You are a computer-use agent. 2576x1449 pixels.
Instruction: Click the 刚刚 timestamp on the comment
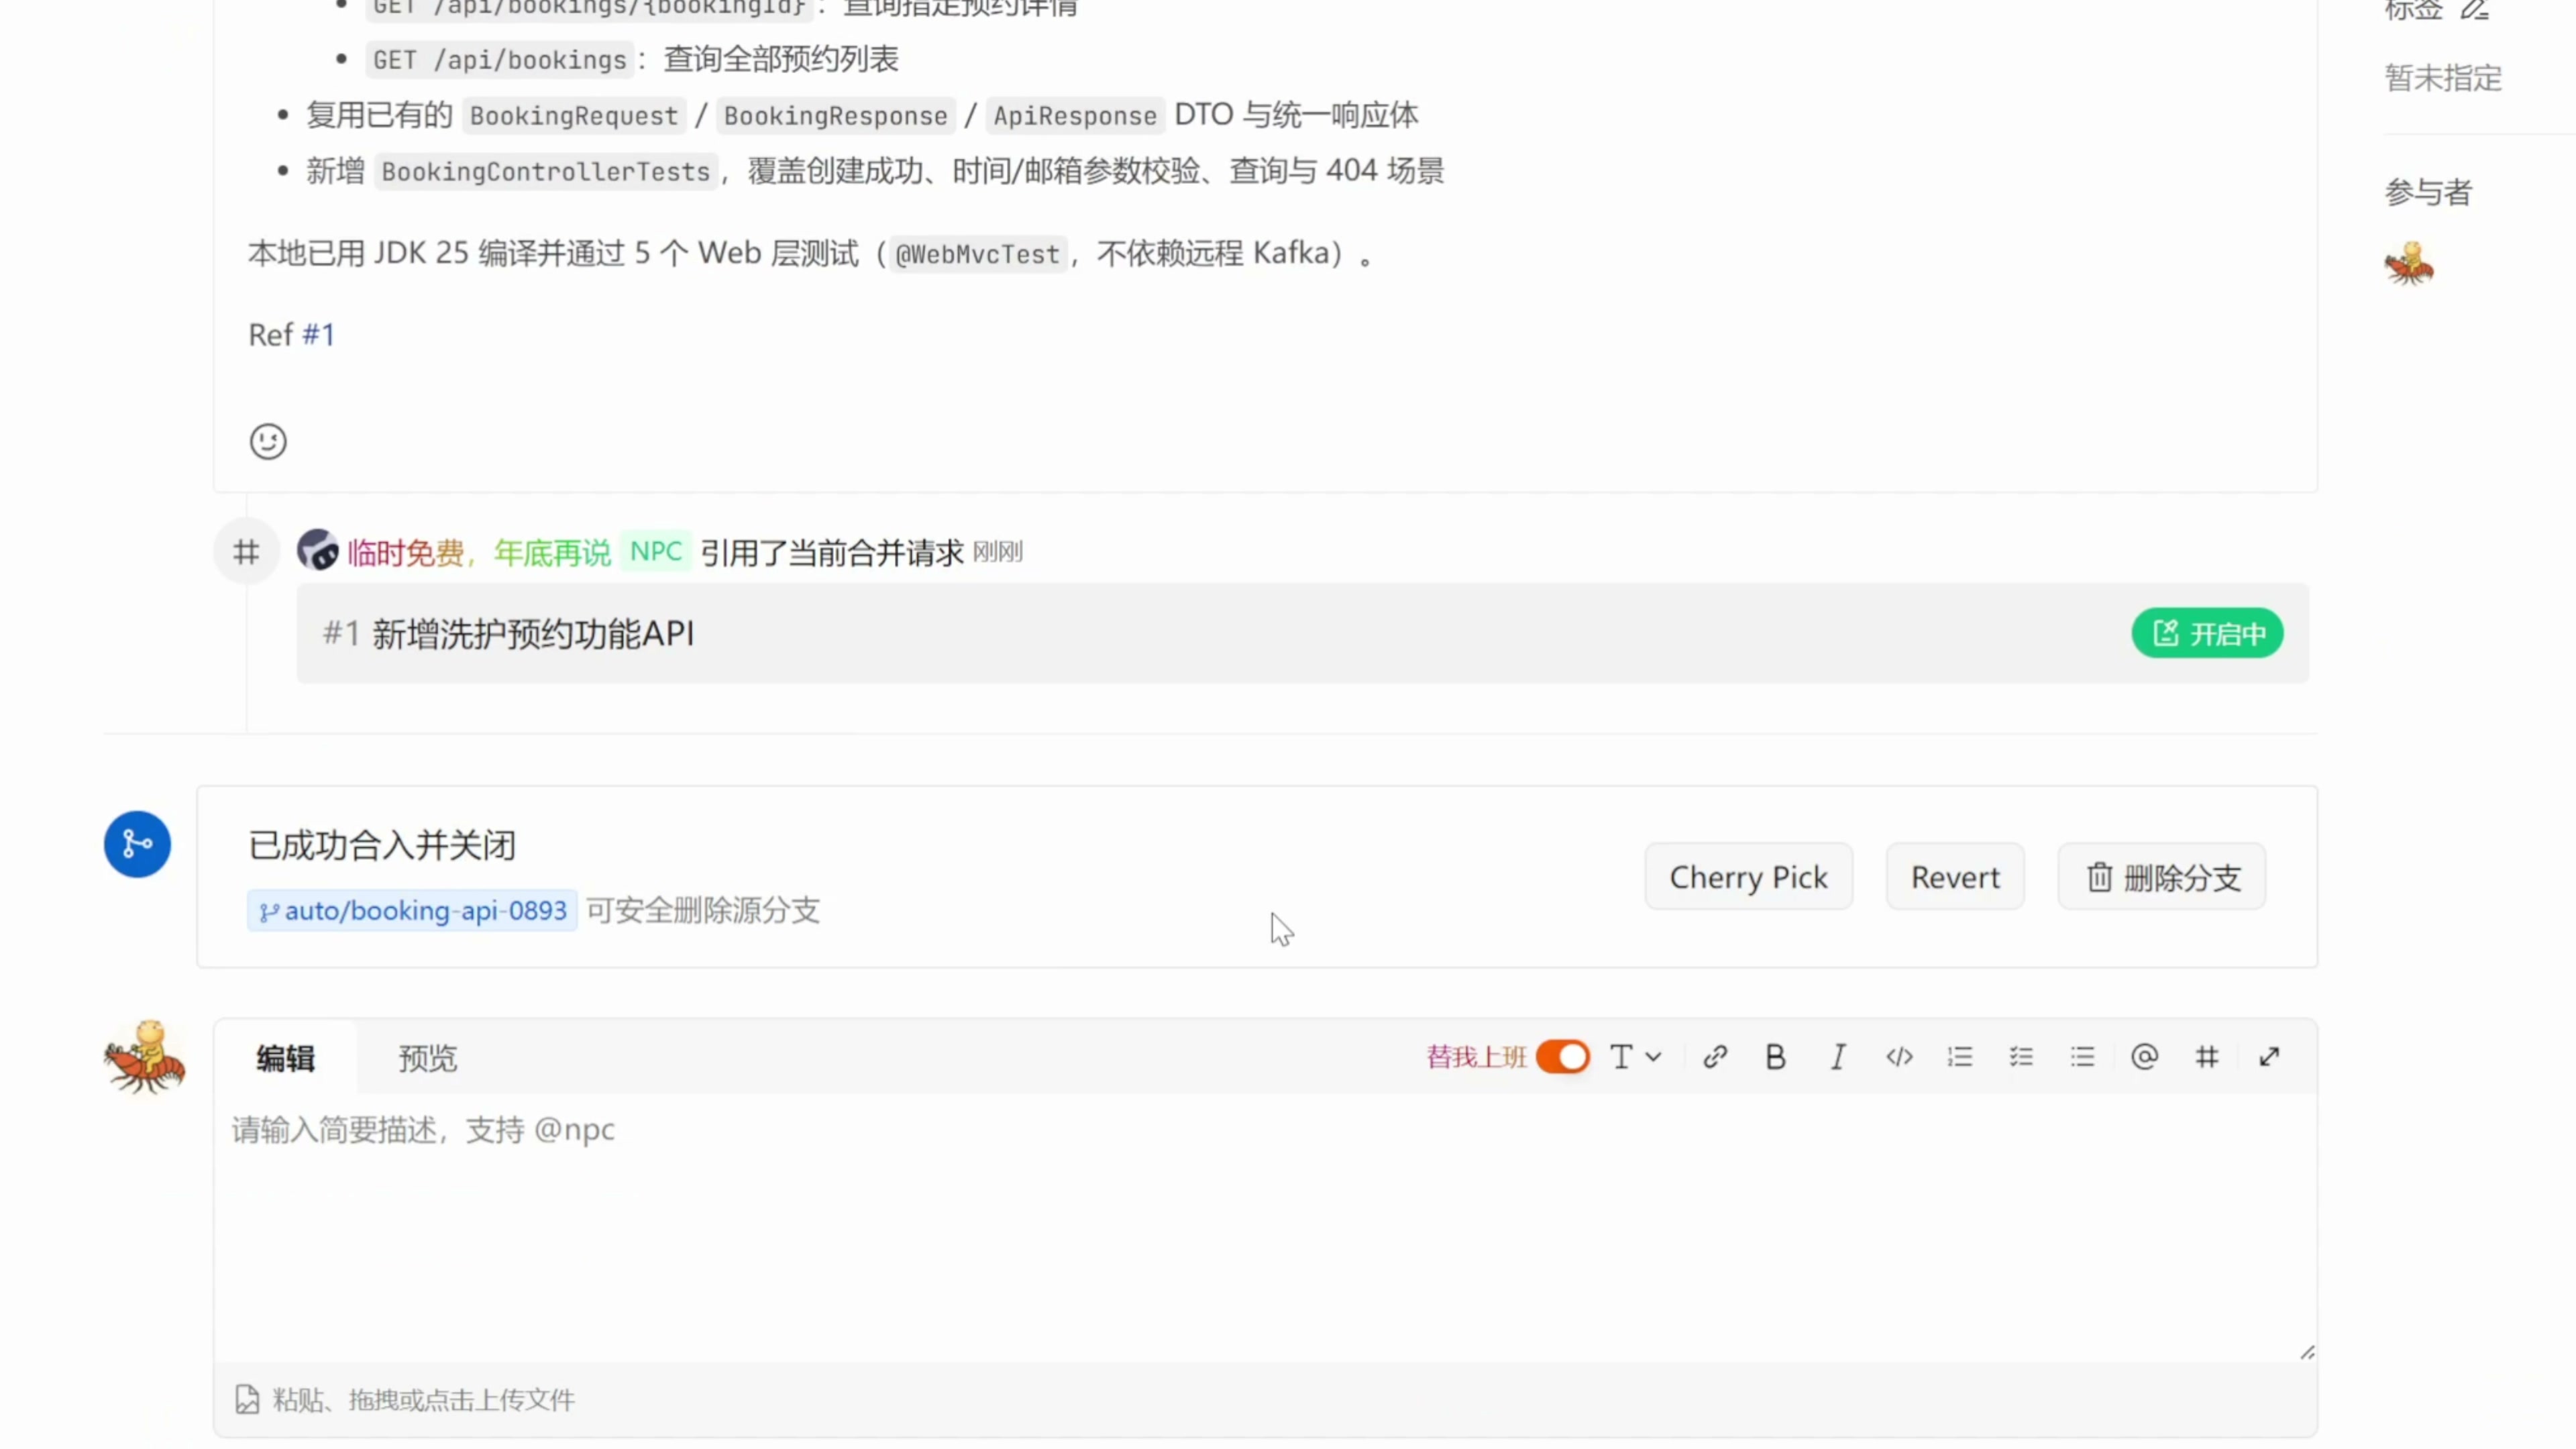[998, 552]
